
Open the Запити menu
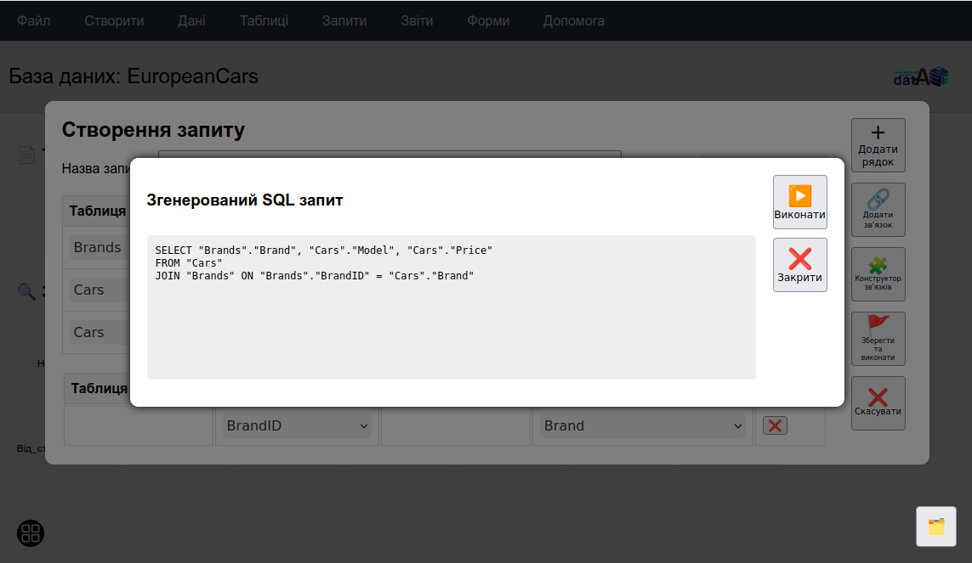pos(344,20)
